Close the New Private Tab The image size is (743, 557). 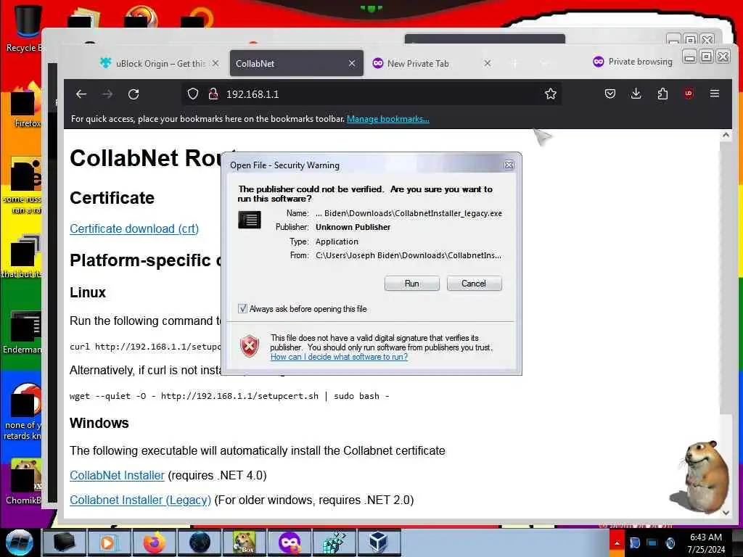click(487, 63)
